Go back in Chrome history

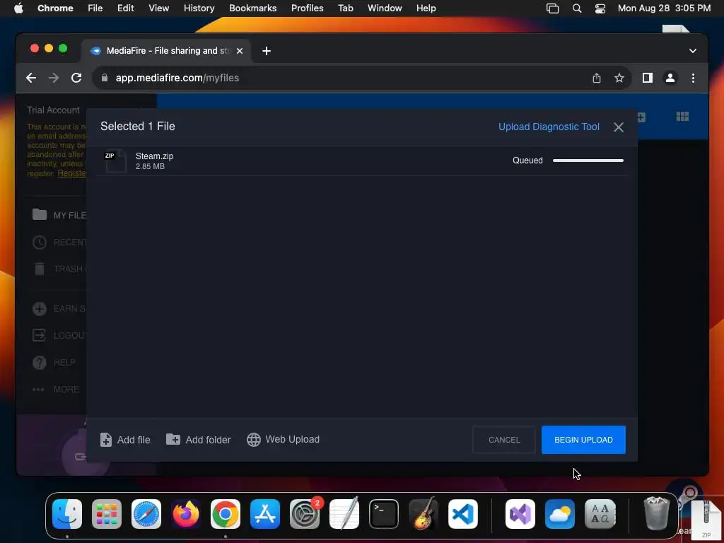click(x=31, y=78)
